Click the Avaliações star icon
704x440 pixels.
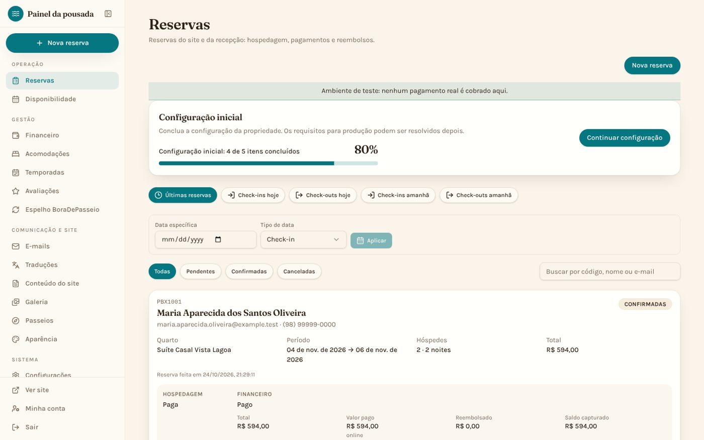(16, 191)
